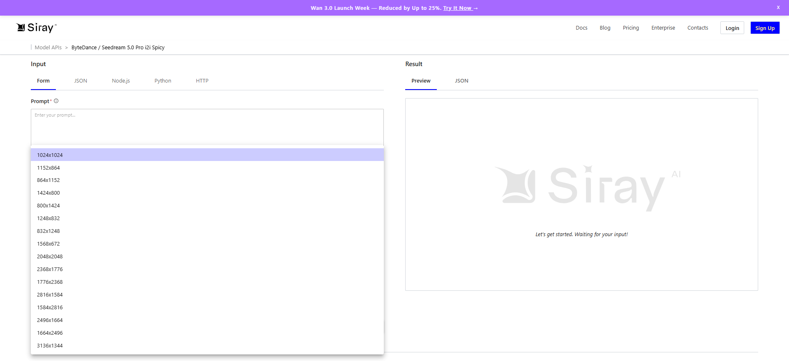Select 800x1424 resolution

point(207,206)
